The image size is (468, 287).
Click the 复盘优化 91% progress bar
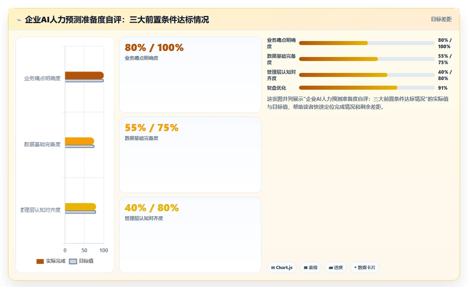click(x=367, y=88)
